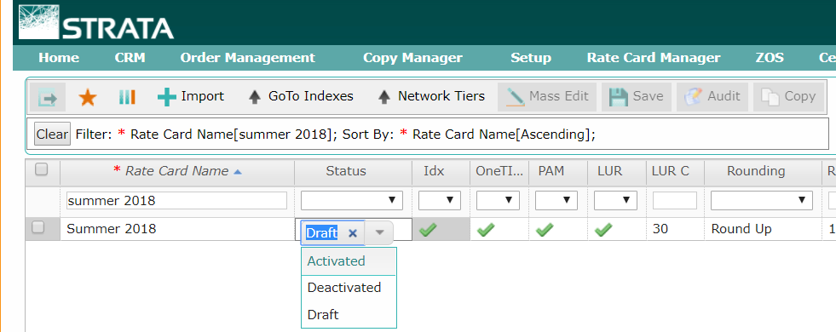Click the Network Tiers button label

pyautogui.click(x=441, y=96)
